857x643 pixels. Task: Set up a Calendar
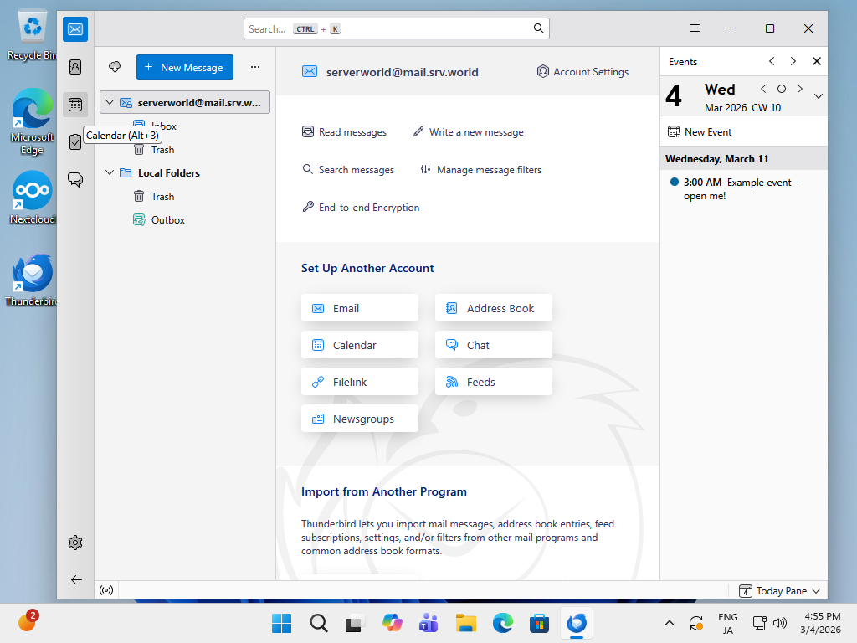[360, 345]
